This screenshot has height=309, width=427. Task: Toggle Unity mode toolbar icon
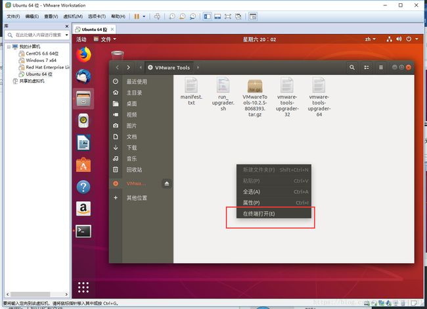point(238,16)
